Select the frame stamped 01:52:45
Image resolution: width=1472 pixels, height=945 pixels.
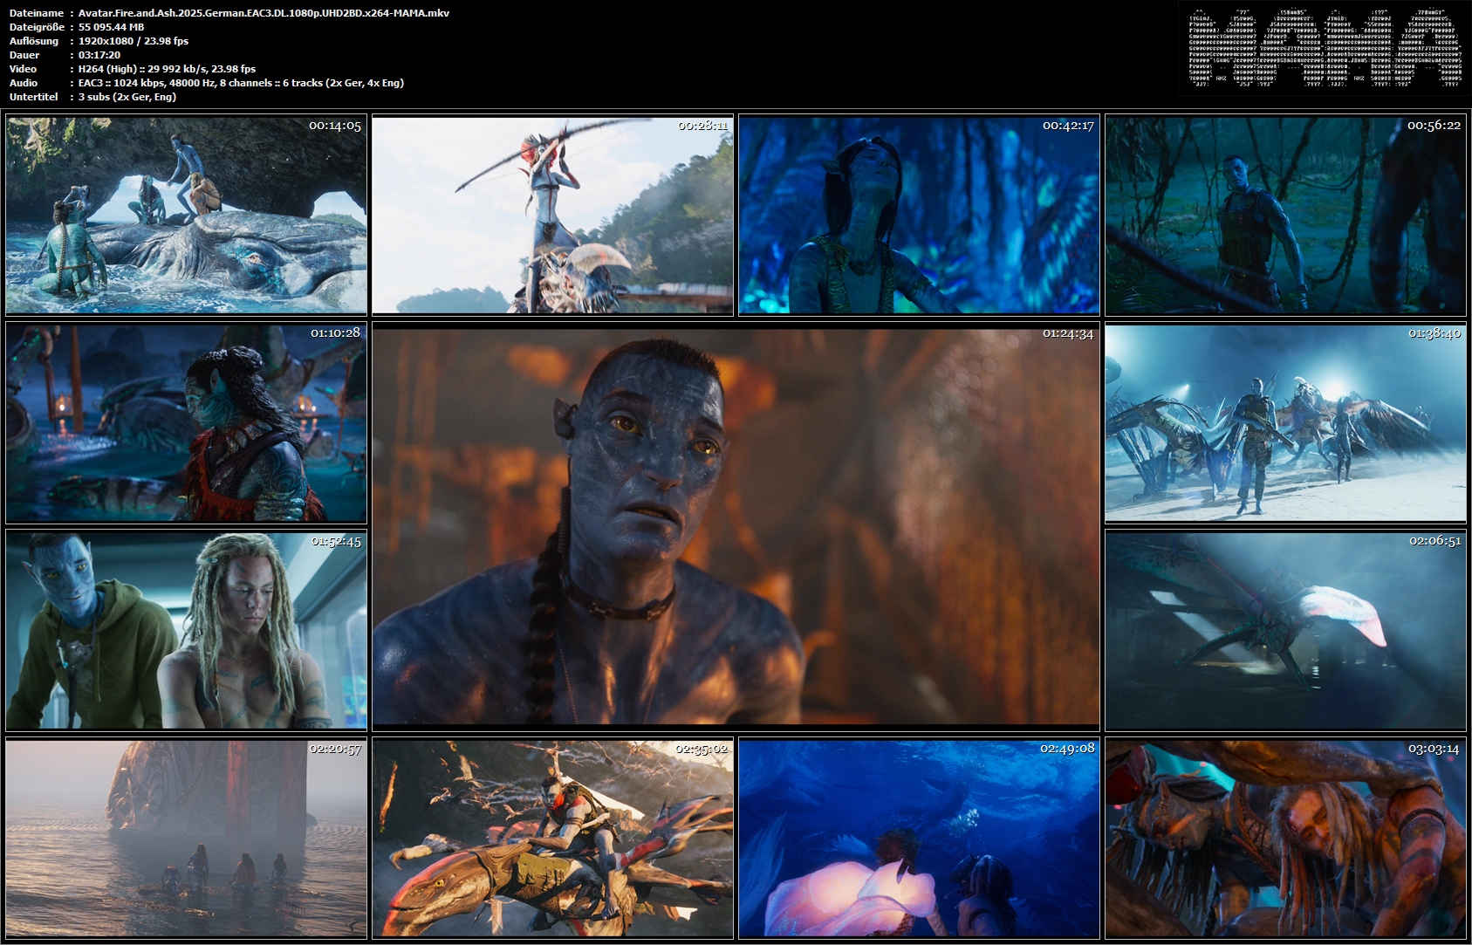coord(186,630)
